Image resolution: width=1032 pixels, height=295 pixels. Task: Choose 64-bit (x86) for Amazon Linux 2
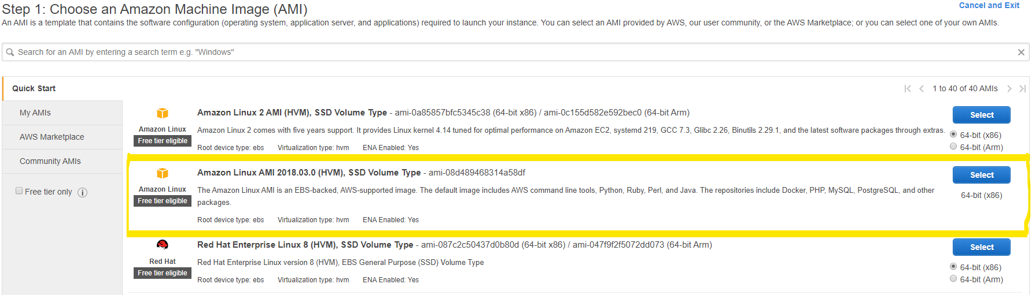tap(953, 135)
